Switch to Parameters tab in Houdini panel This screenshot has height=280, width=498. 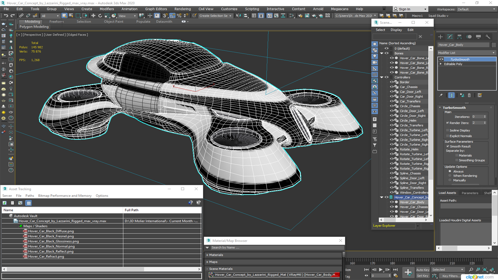click(470, 193)
